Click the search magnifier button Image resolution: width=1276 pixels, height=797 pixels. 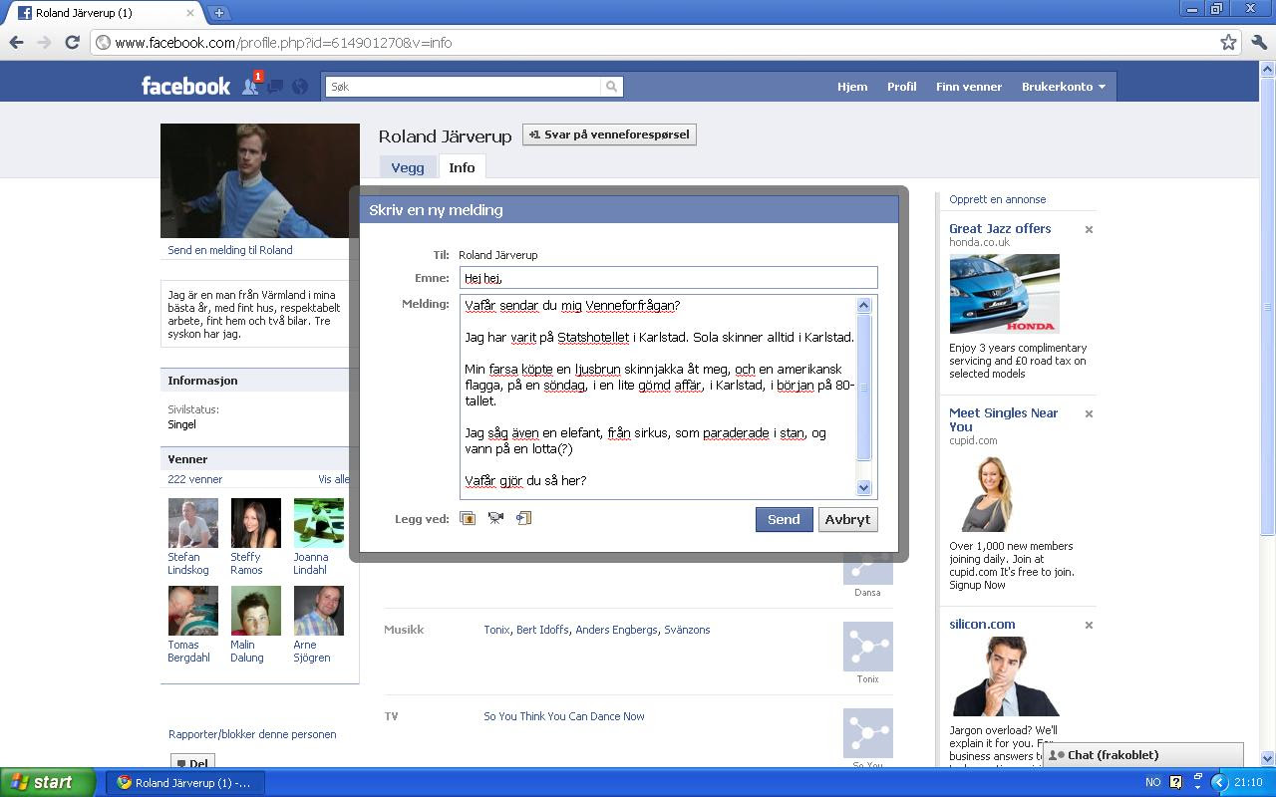[612, 87]
